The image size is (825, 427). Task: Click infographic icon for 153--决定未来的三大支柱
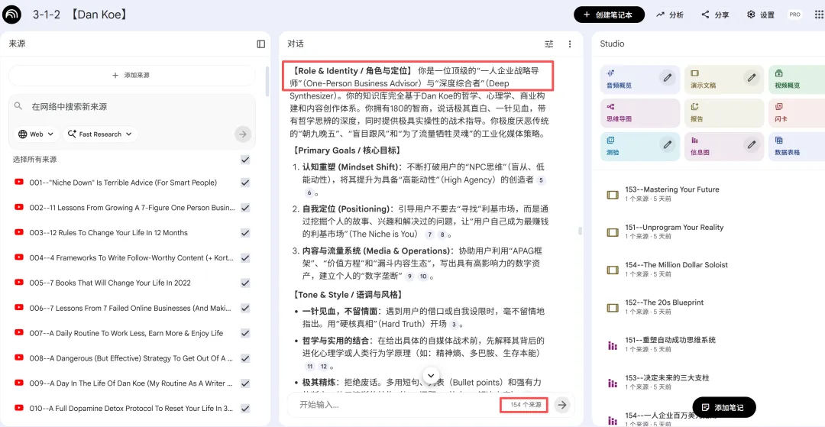coord(613,383)
